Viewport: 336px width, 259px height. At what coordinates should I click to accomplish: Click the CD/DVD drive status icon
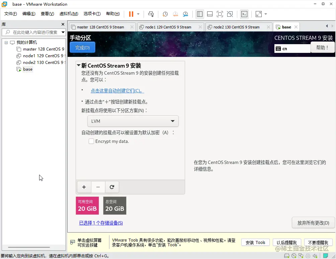pyautogui.click(x=294, y=256)
